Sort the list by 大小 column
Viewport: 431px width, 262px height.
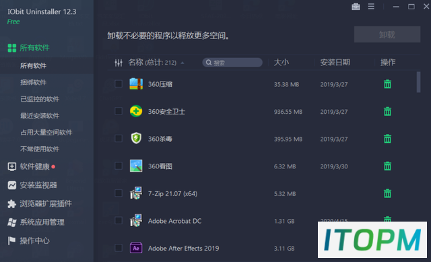(281, 63)
